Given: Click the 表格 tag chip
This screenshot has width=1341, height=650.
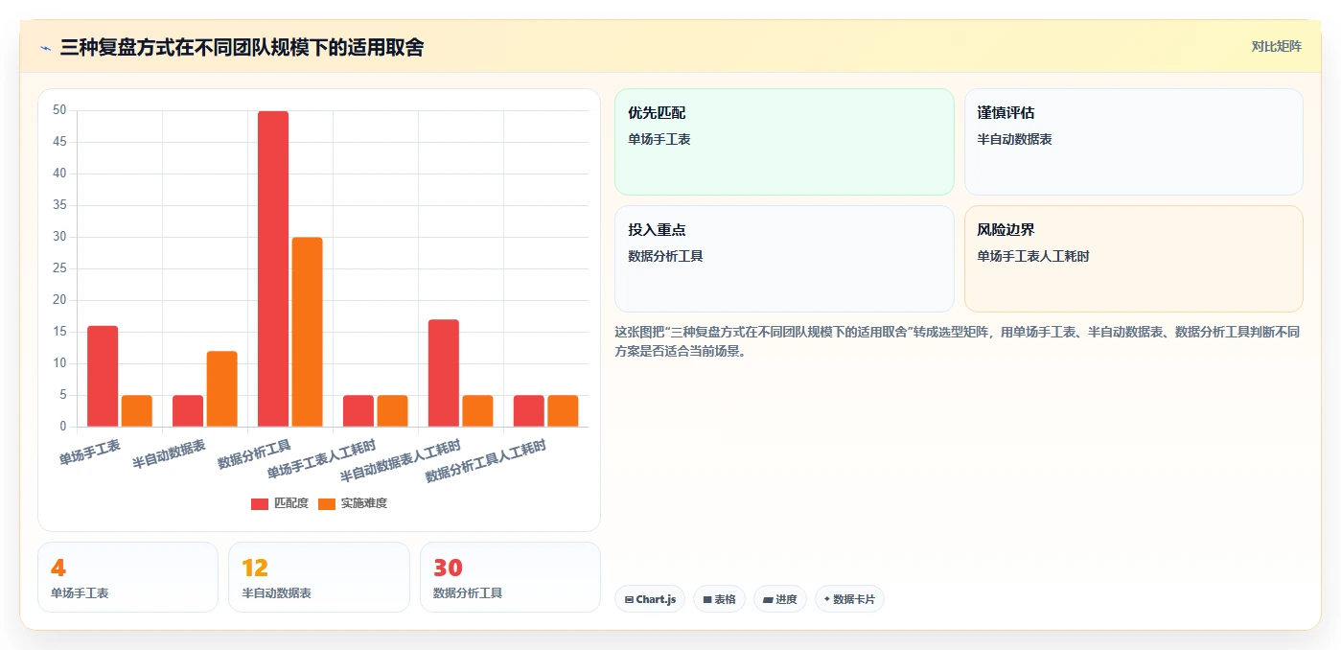Looking at the screenshot, I should pos(719,599).
